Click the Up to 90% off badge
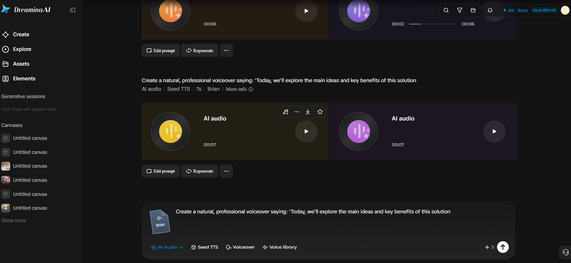Screen dimensions: 571x263 pyautogui.click(x=544, y=10)
